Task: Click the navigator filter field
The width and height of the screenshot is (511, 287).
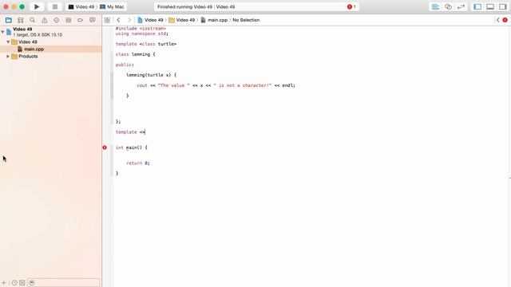Action: 64,283
